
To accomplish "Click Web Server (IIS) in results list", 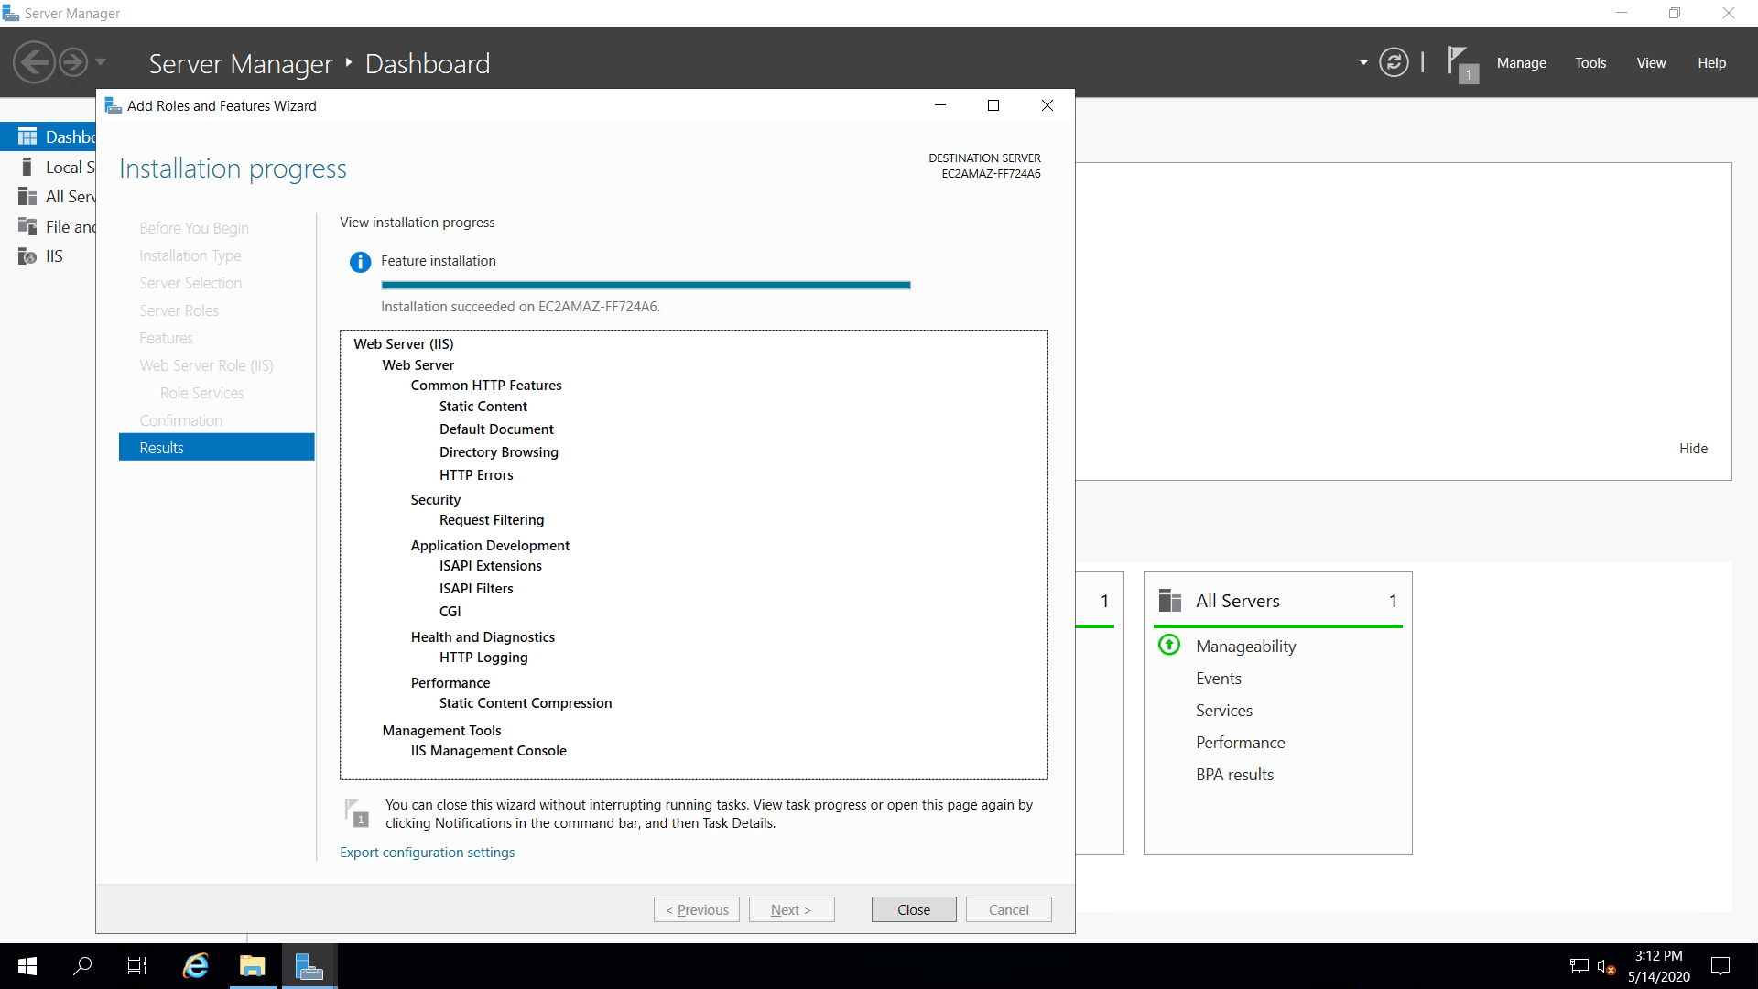I will click(x=404, y=344).
